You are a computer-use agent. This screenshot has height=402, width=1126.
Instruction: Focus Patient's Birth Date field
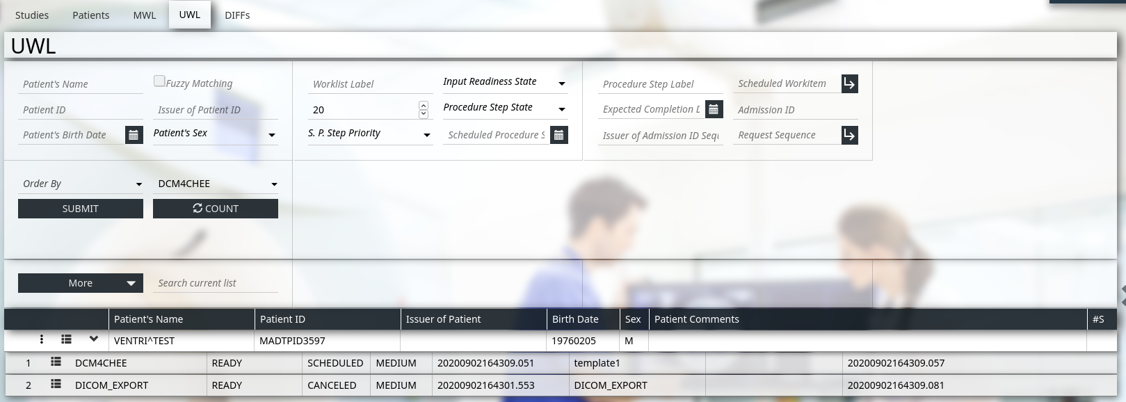(71, 135)
